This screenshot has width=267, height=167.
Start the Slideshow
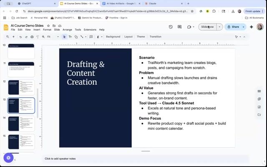point(207,27)
